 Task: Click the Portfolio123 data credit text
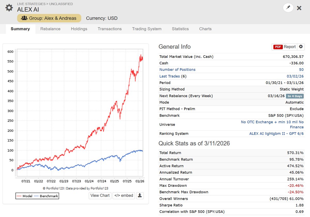click(x=75, y=188)
